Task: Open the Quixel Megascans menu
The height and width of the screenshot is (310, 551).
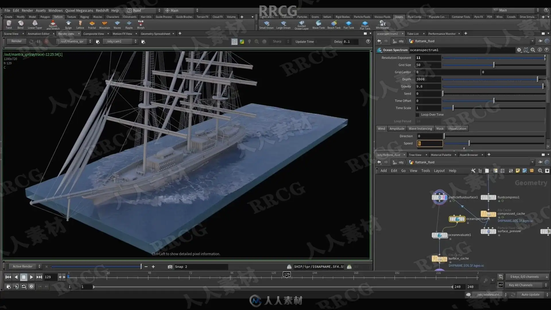Action: pyautogui.click(x=79, y=10)
